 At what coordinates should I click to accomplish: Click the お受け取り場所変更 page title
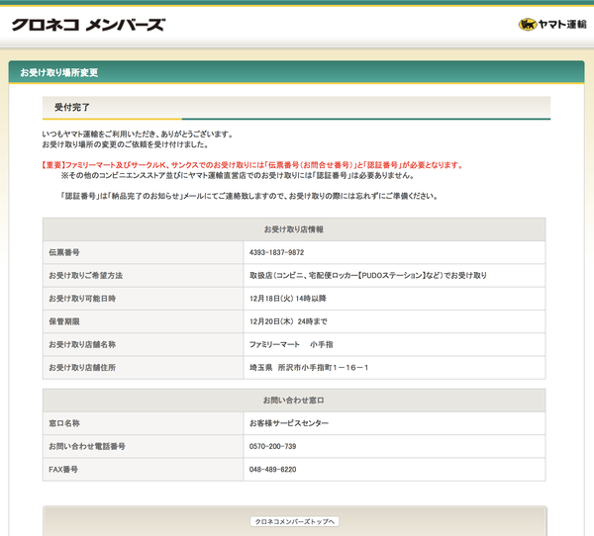[59, 72]
